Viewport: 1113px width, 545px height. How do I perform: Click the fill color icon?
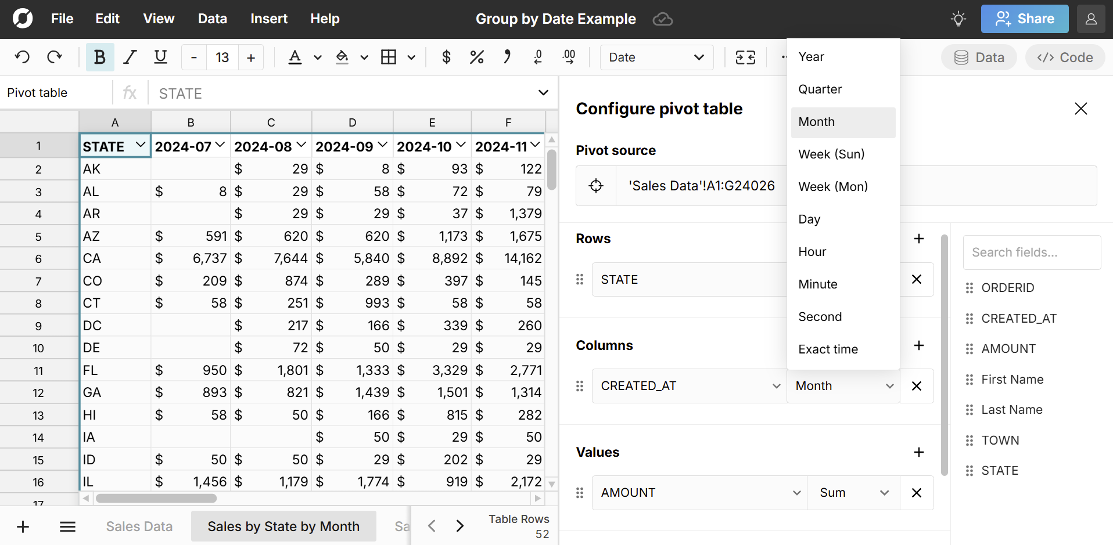pyautogui.click(x=343, y=57)
